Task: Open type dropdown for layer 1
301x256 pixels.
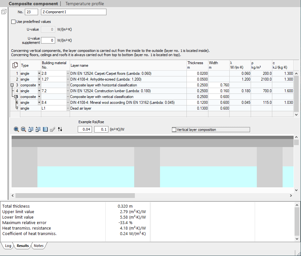Action: click(39, 74)
